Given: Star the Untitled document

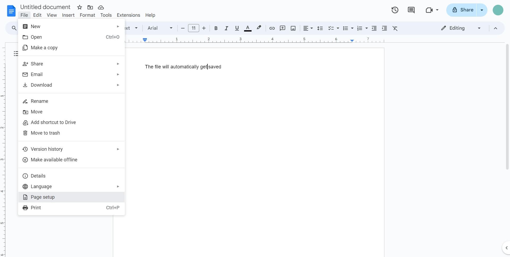Looking at the screenshot, I should coord(79,7).
